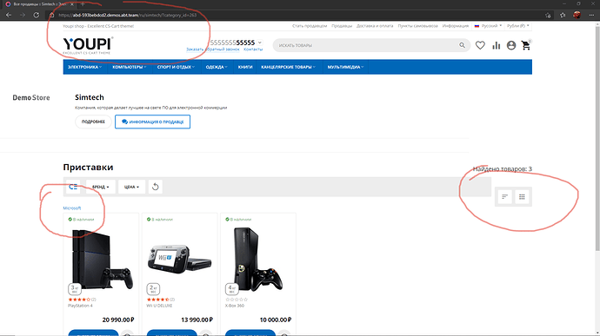Image resolution: width=600 pixels, height=336 pixels.
Task: Reload the browser page
Action: (36, 15)
